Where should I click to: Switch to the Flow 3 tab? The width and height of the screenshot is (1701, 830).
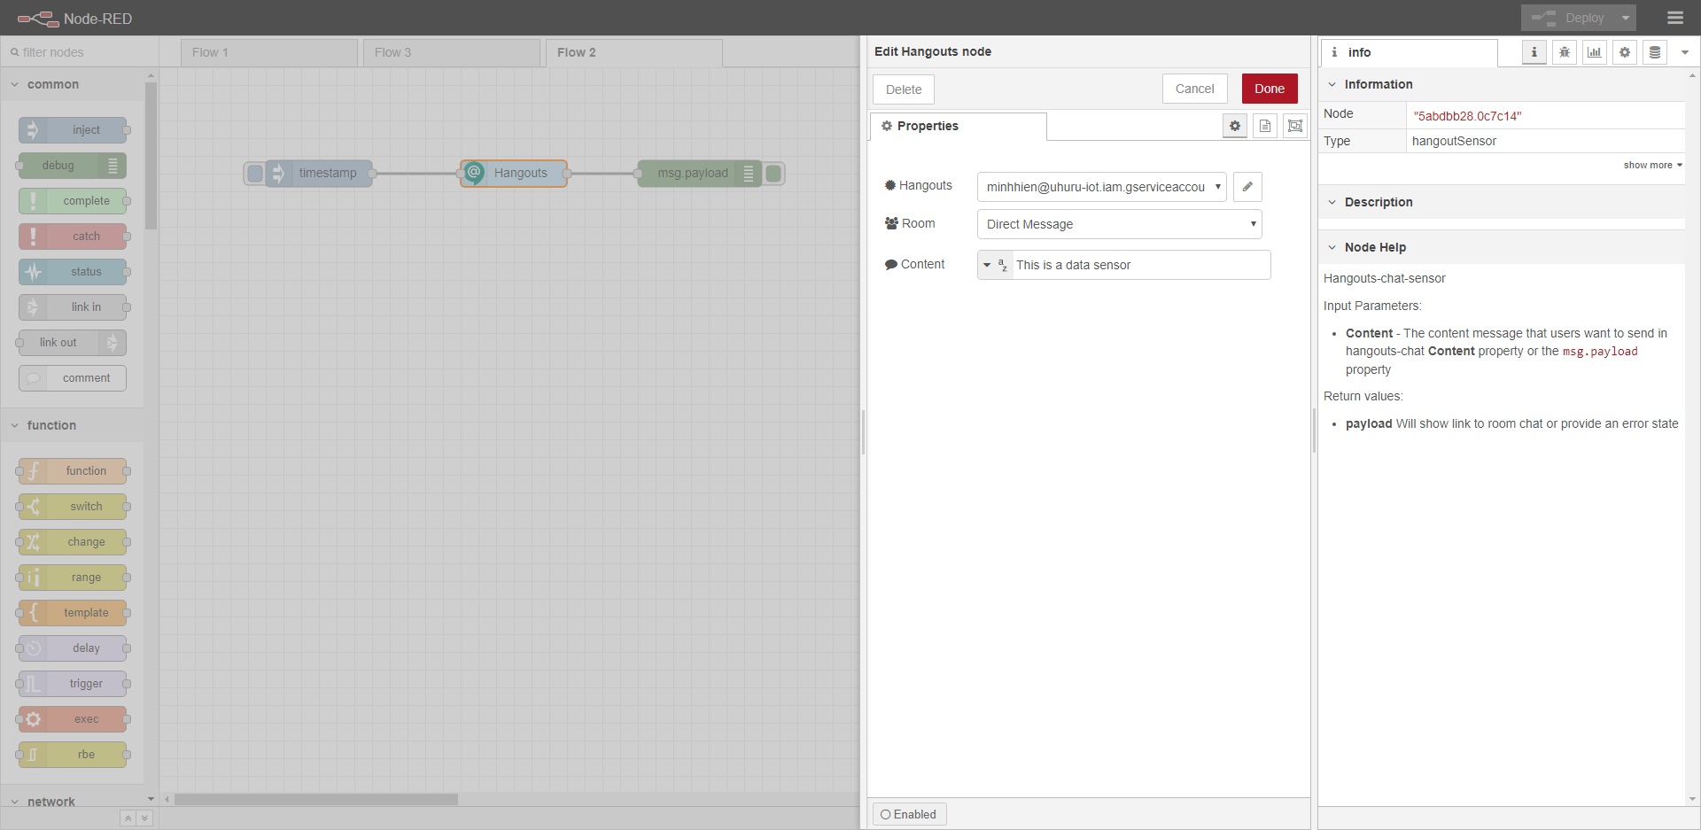coord(452,52)
